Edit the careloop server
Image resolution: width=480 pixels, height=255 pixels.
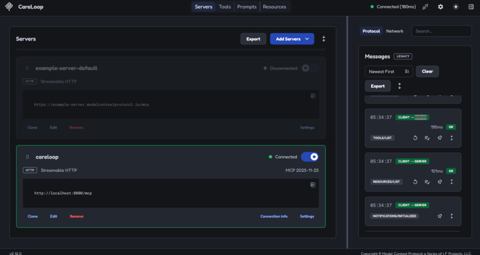pyautogui.click(x=54, y=216)
